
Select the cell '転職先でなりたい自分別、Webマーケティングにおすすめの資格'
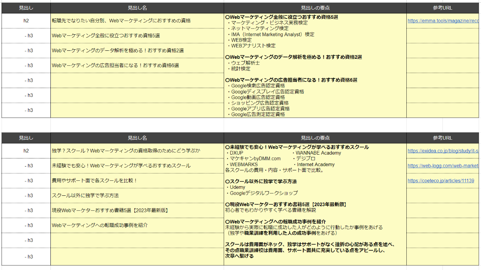[137, 21]
